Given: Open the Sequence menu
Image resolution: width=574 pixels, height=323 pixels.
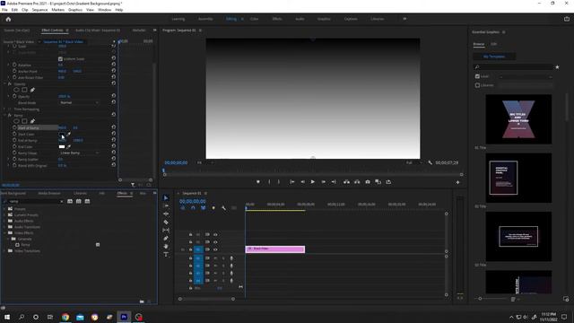Looking at the screenshot, I should [39, 10].
